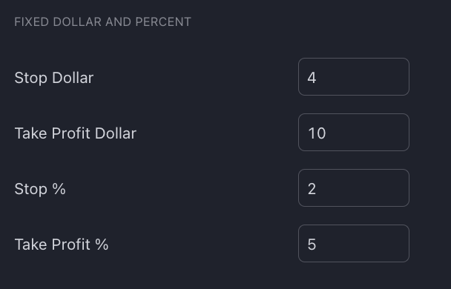Click the word DOLLAR in section header
Viewport: 451px width, 289px height.
click(77, 21)
